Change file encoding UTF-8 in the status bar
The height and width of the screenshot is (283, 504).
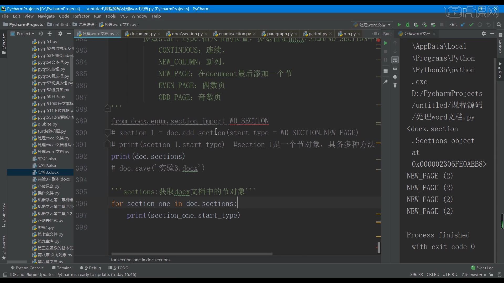click(450, 275)
